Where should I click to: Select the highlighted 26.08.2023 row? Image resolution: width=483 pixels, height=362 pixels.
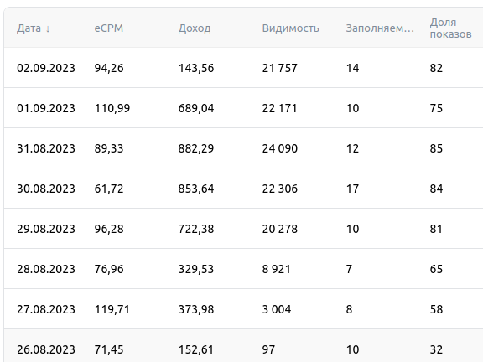(x=243, y=346)
